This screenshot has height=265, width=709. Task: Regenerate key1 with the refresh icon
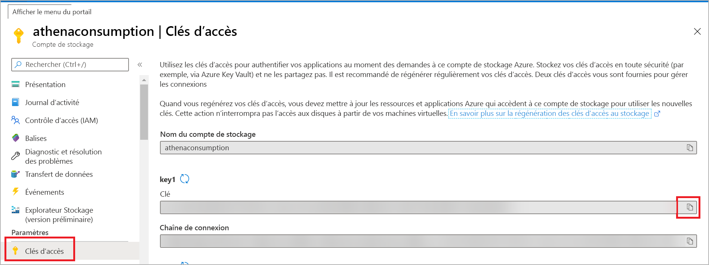pos(185,179)
